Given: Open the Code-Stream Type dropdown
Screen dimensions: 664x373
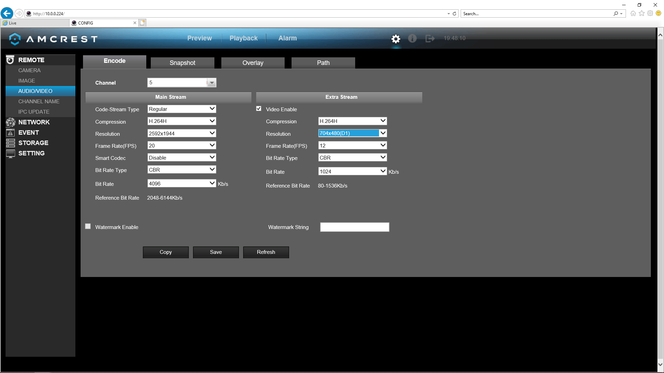Looking at the screenshot, I should [x=182, y=109].
